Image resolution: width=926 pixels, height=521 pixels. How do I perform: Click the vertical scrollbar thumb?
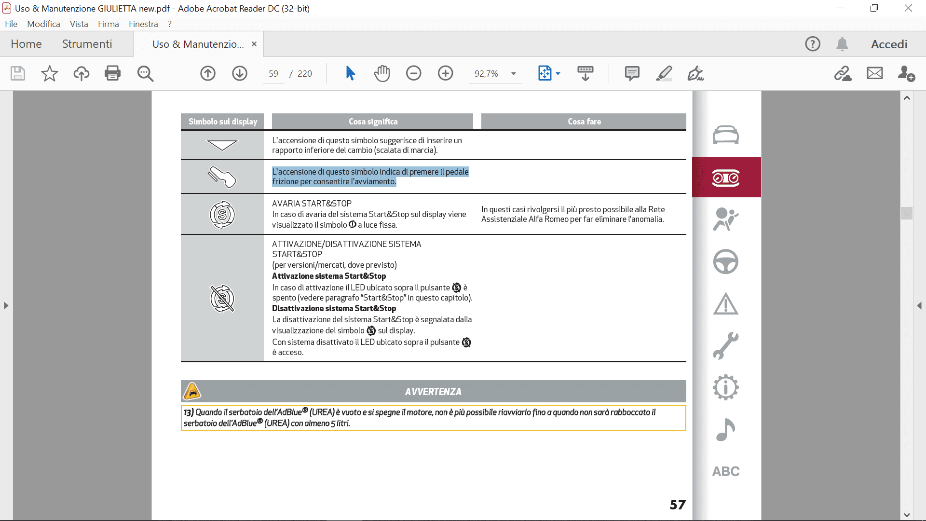point(907,213)
